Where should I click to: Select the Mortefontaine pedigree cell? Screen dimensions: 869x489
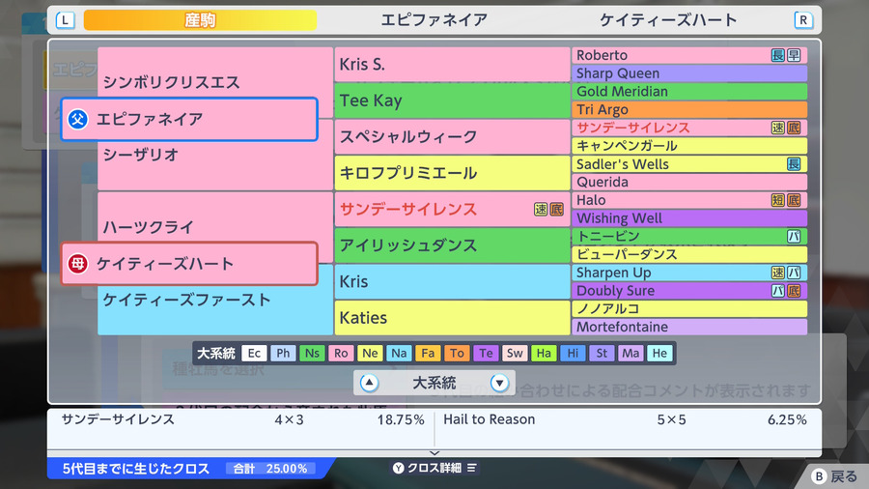click(689, 327)
